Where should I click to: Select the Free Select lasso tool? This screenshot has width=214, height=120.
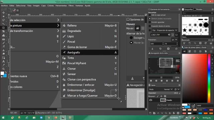point(4,20)
